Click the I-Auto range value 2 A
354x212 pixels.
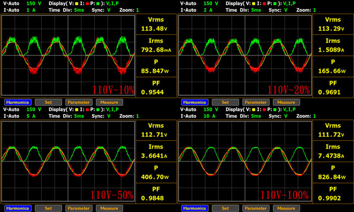208,10
